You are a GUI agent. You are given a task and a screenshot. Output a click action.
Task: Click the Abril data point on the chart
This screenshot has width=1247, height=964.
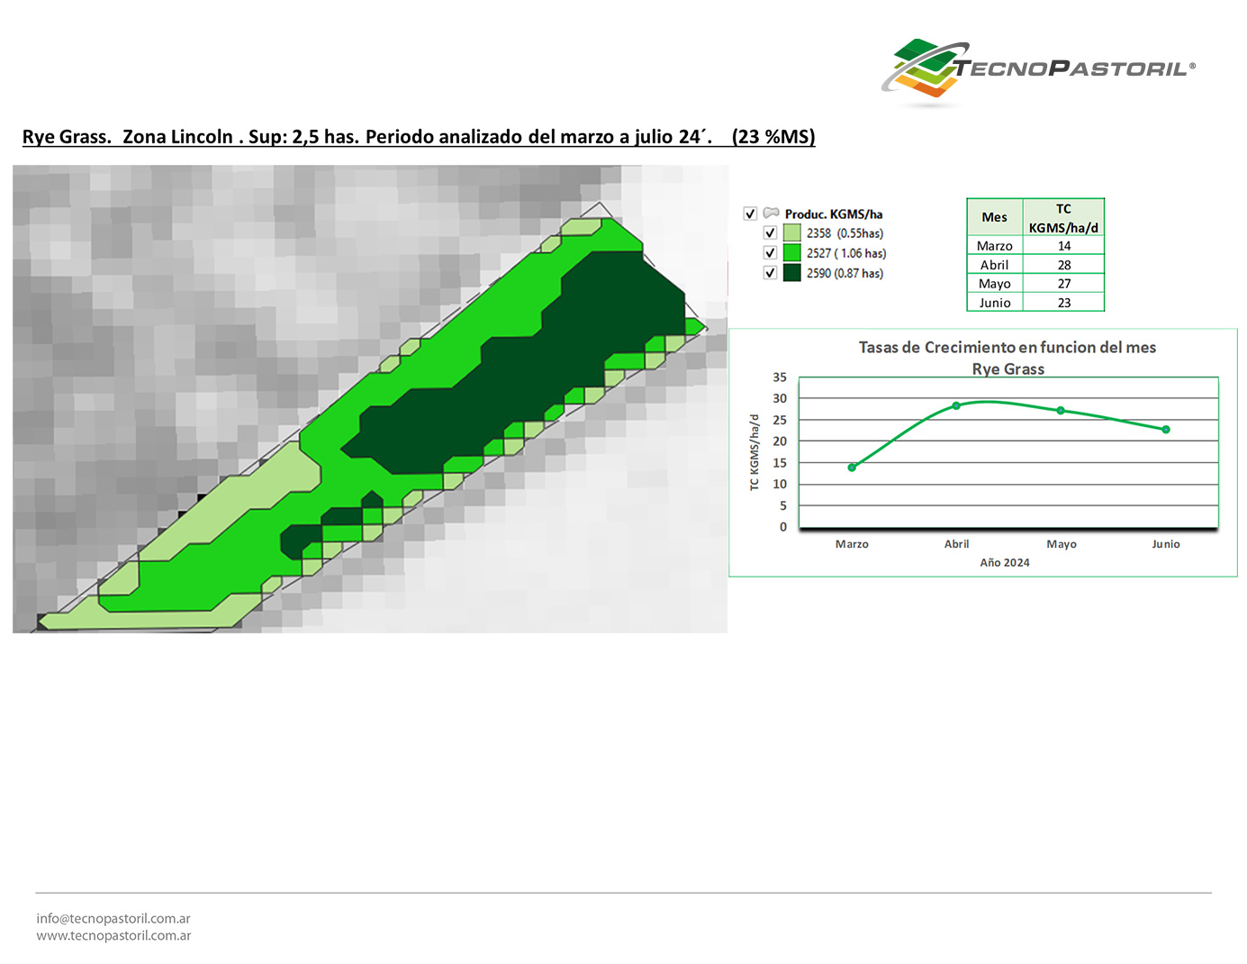[x=956, y=406]
